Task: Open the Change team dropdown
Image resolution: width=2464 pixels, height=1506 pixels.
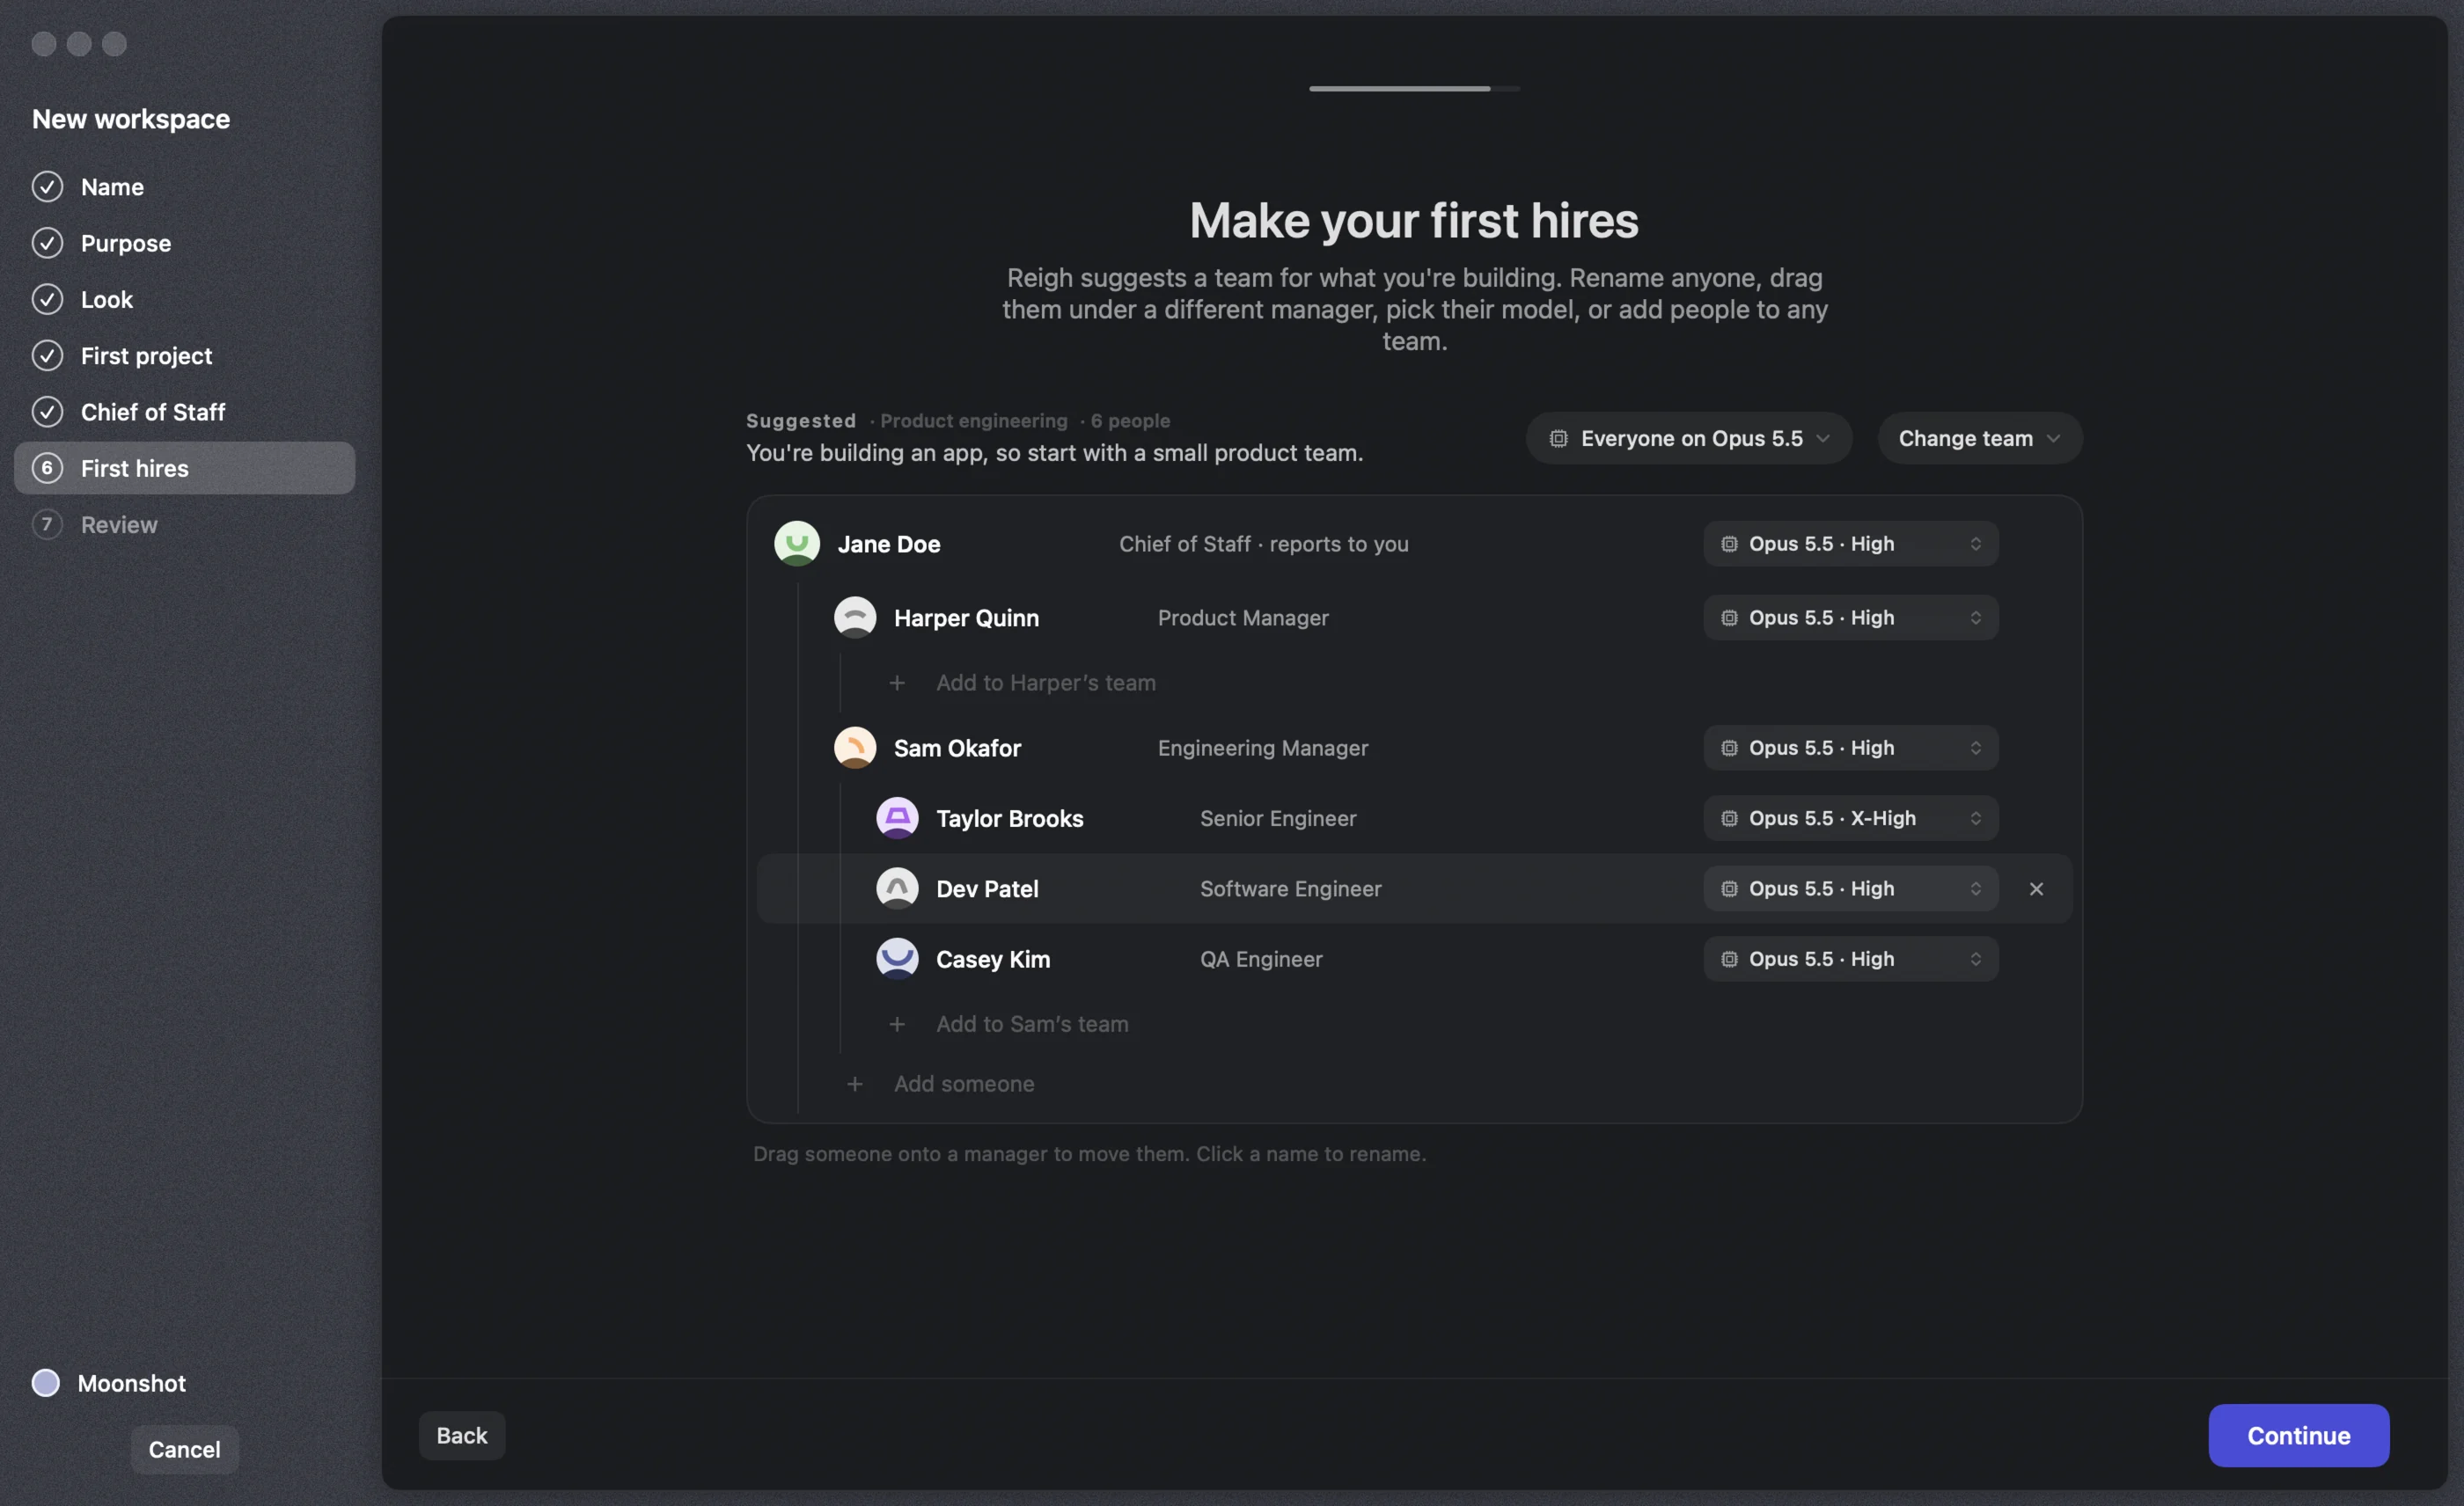Action: pos(1980,439)
